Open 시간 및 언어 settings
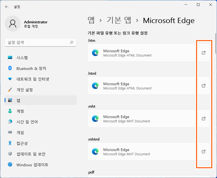217x178 pixels. pos(41,122)
